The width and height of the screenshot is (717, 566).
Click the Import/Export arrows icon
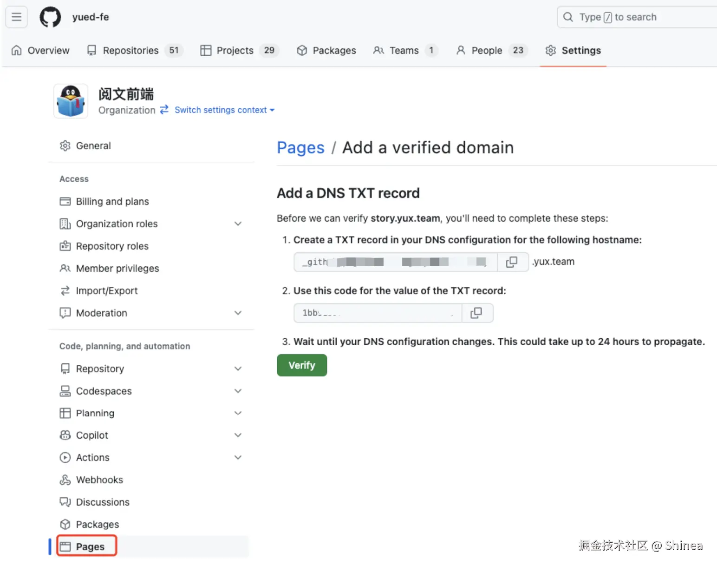pyautogui.click(x=65, y=291)
